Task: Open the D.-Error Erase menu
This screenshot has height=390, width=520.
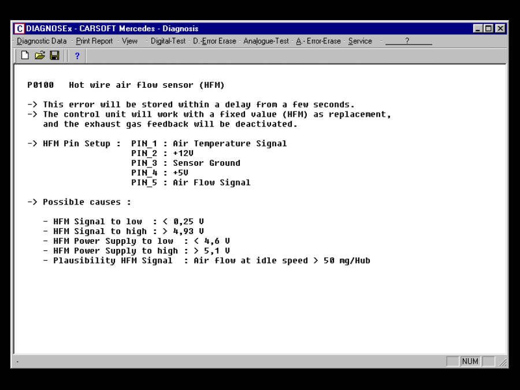Action: pos(214,41)
